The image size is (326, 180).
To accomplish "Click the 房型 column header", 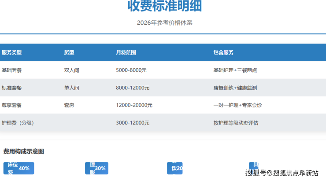I will (69, 52).
